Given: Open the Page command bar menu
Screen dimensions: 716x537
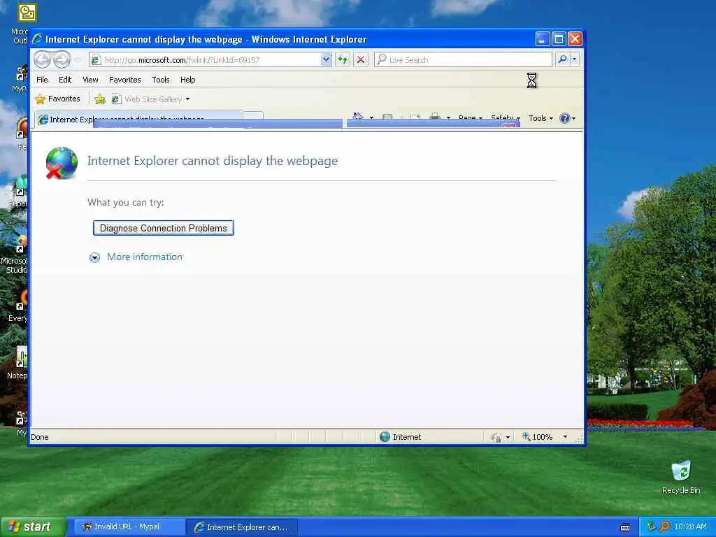Looking at the screenshot, I should tap(471, 117).
